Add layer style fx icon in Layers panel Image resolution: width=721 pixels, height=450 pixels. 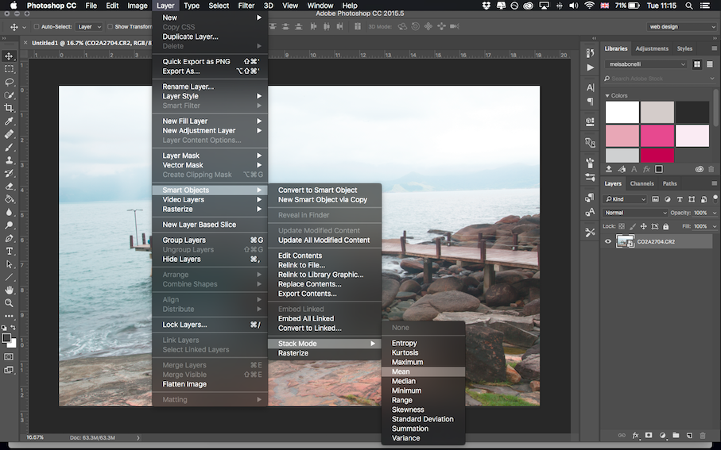point(635,435)
